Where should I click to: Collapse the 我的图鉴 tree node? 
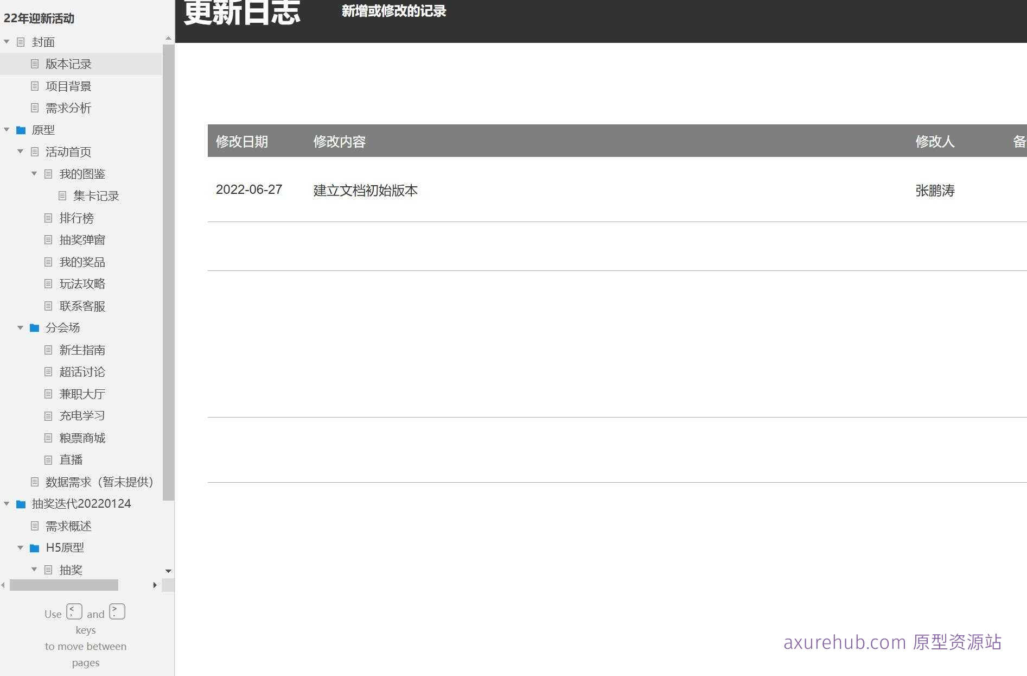tap(34, 174)
